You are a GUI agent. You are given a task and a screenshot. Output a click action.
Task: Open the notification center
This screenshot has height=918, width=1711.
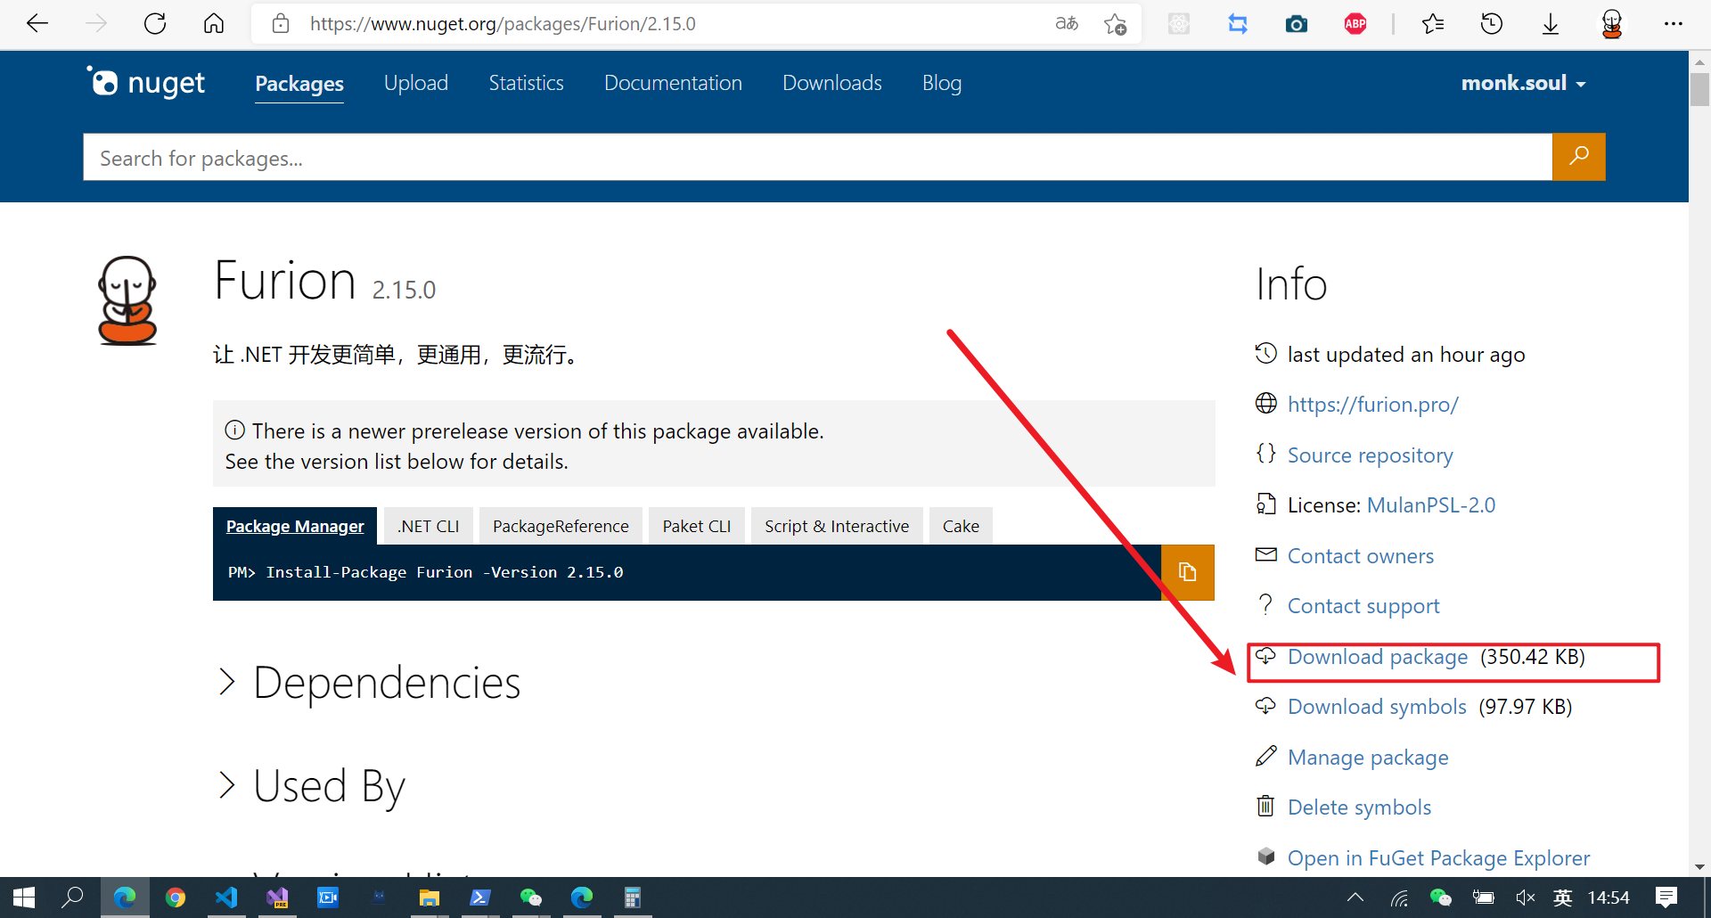(x=1666, y=898)
